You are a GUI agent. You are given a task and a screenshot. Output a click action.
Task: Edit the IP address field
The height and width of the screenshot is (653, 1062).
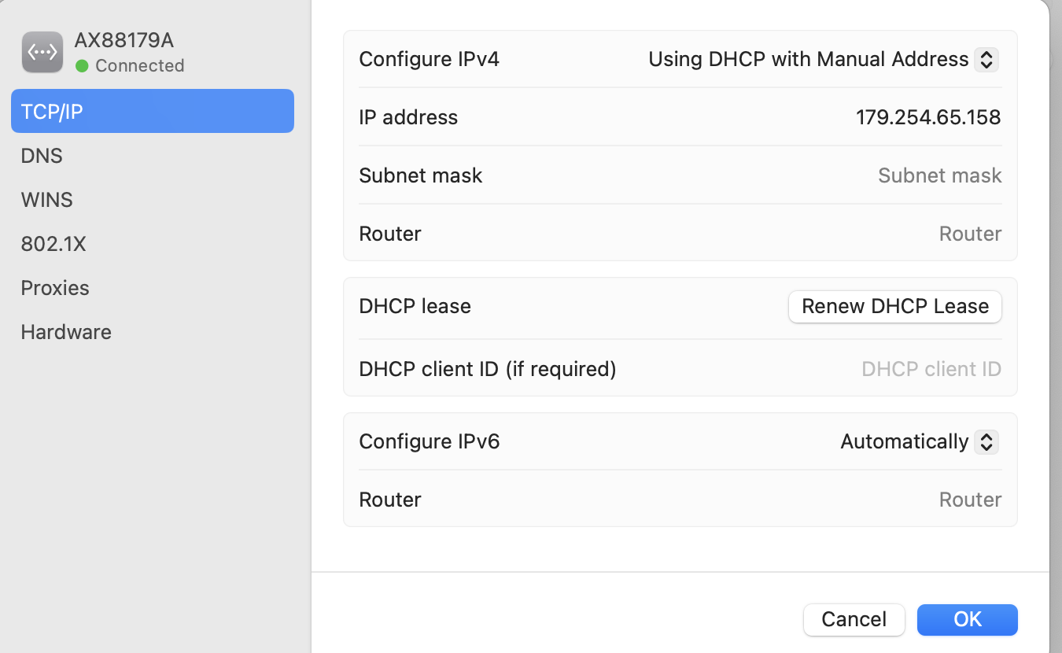point(928,116)
